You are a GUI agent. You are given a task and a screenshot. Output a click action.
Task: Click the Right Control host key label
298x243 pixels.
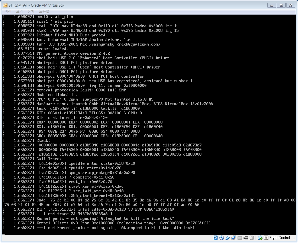(280, 238)
